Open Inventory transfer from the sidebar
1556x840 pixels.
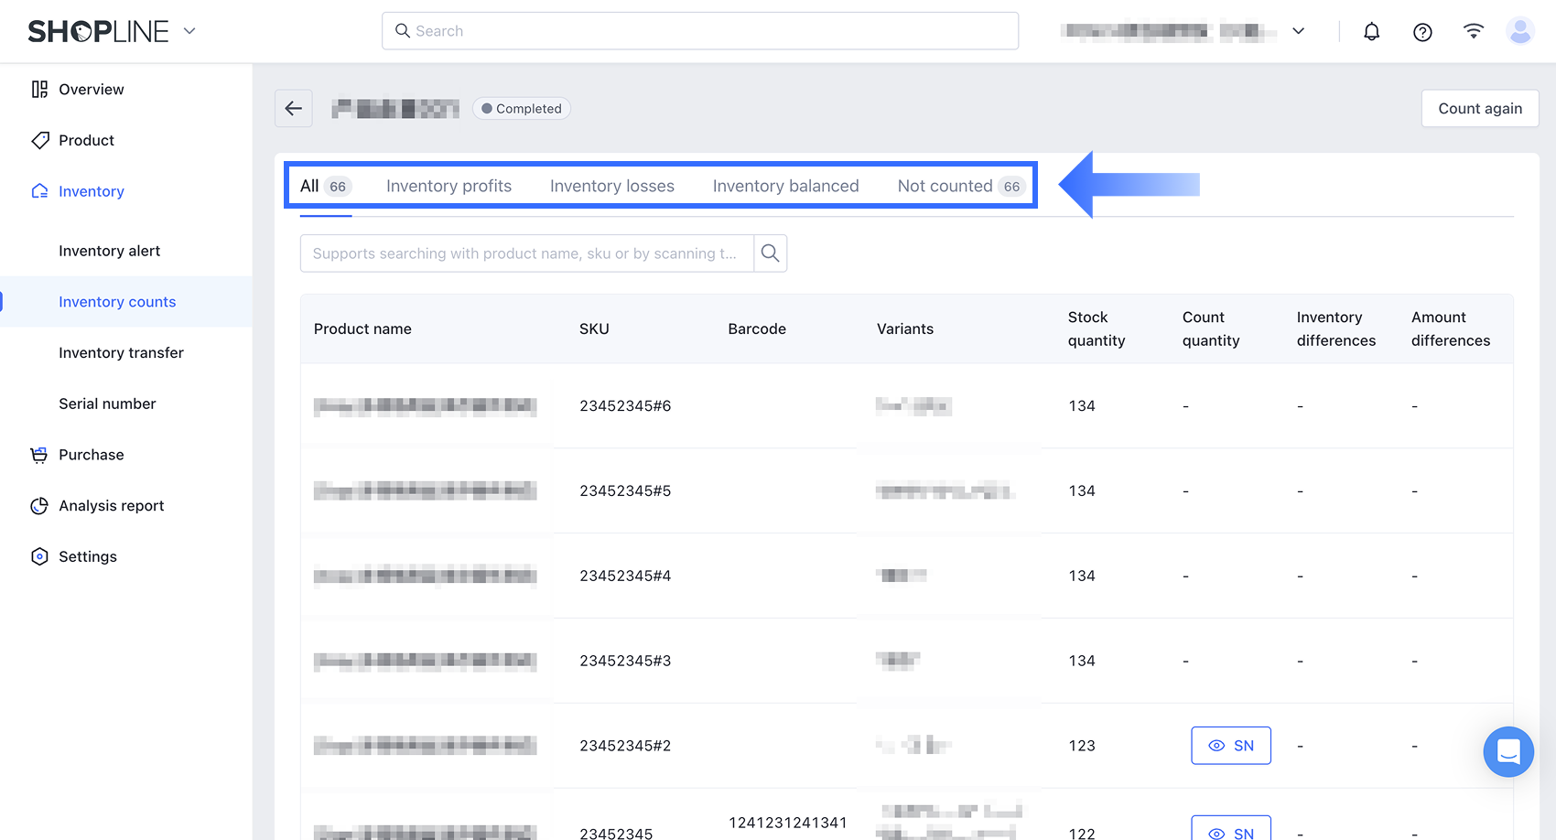(121, 352)
